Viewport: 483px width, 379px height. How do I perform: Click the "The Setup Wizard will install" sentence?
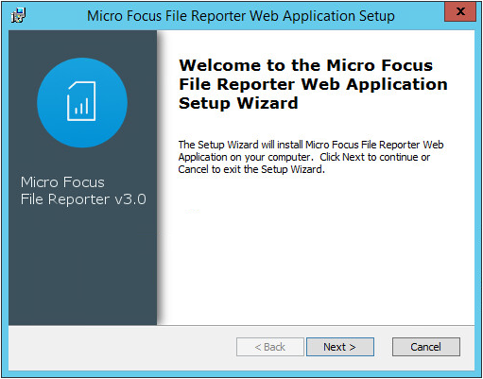pos(241,145)
